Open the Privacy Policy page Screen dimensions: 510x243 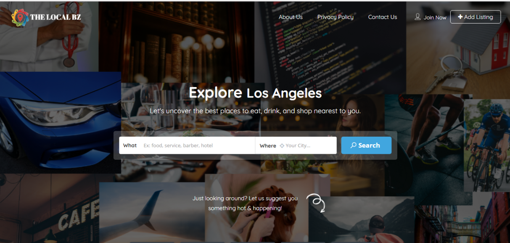click(335, 17)
